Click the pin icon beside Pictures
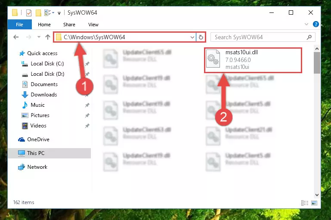 pos(87,115)
